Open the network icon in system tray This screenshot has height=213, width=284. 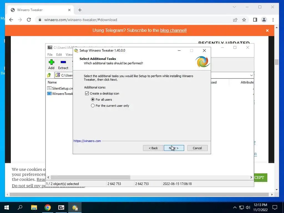(x=242, y=207)
